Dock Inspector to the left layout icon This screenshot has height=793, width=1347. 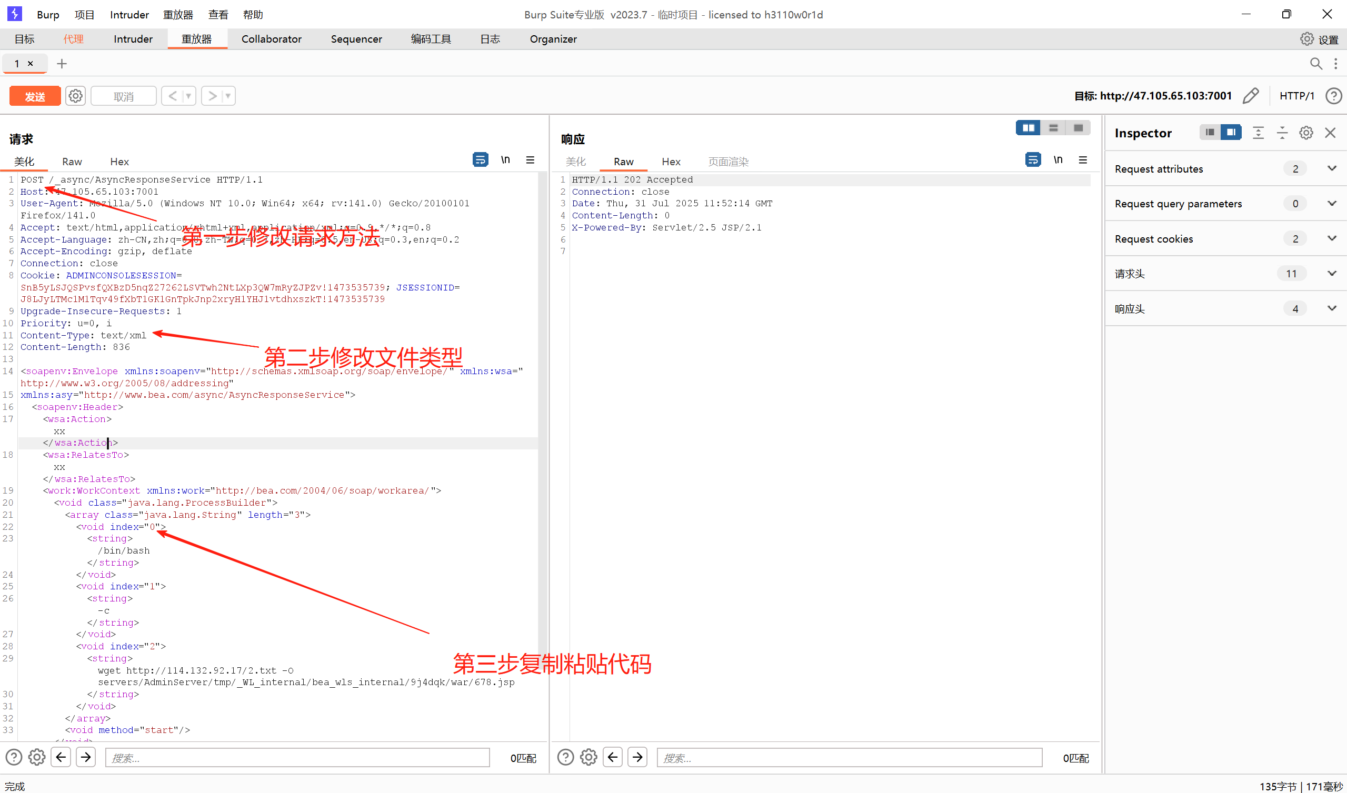1210,132
